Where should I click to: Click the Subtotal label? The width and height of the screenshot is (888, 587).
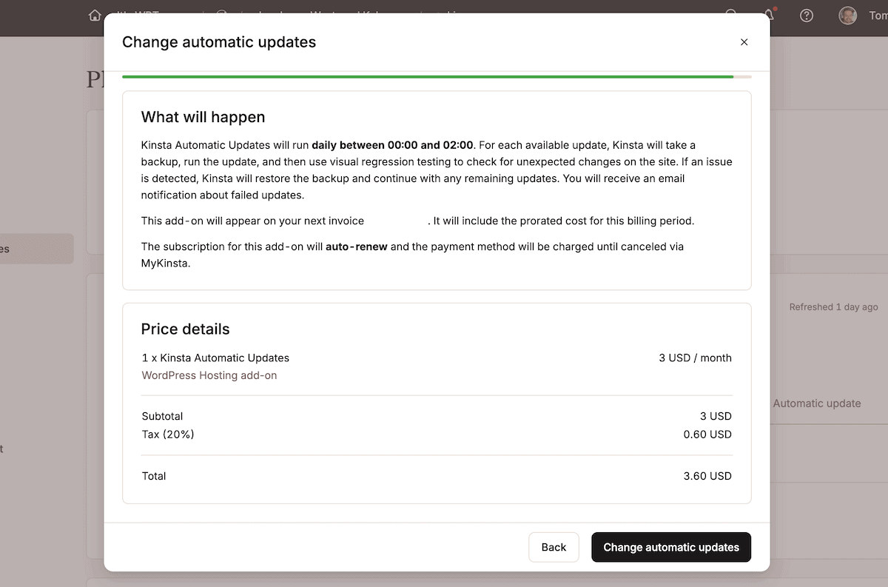coord(162,416)
